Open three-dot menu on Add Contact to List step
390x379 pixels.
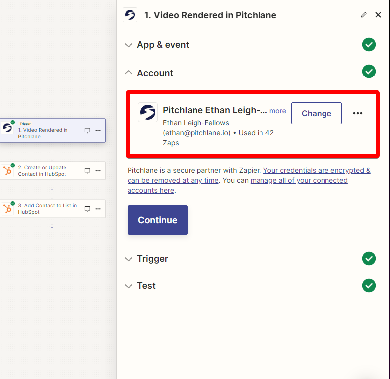tap(98, 209)
